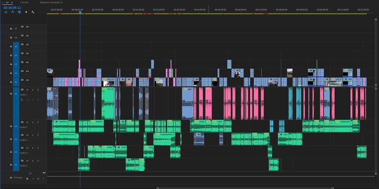Enable voice-over record on Audio 1
This screenshot has height=189, width=379.
click(38, 90)
